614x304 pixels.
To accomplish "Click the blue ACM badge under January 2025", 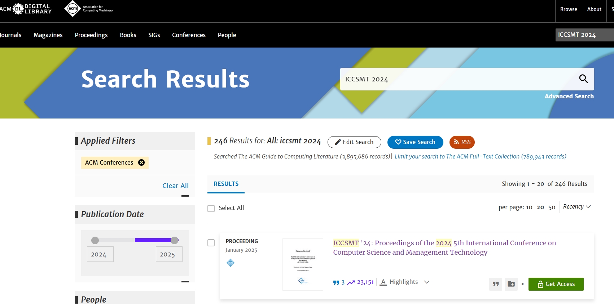I will [231, 263].
